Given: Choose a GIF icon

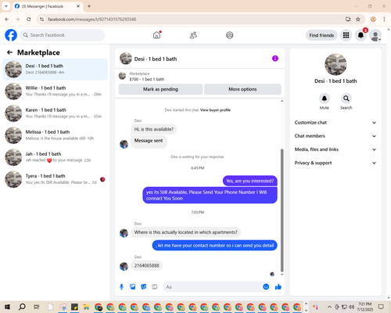Looking at the screenshot, I should pos(155,287).
